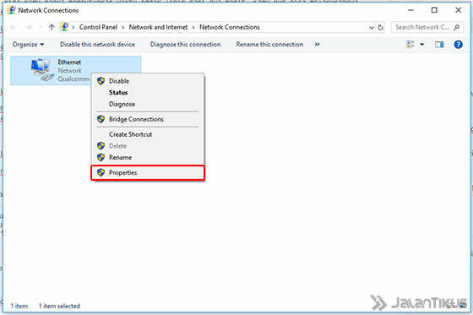Click Diagnose this connection

pos(185,45)
